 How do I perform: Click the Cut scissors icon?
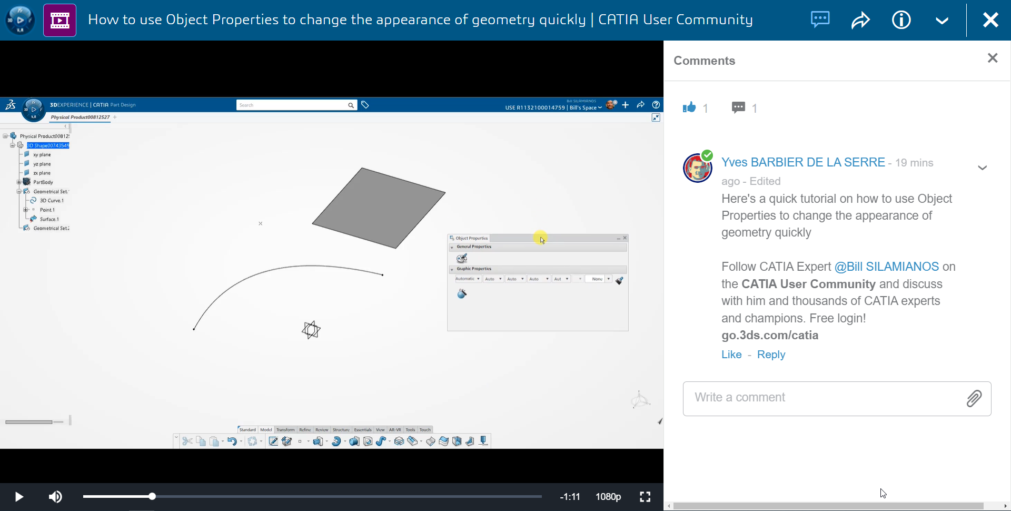(x=189, y=441)
